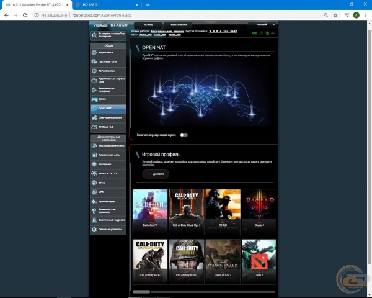Open the language dropdown showing Русский
372x298 pixels.
coord(262,25)
